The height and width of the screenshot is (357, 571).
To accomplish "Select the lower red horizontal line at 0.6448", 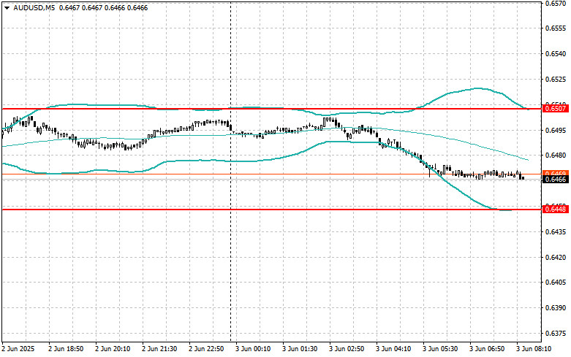I will (272, 210).
